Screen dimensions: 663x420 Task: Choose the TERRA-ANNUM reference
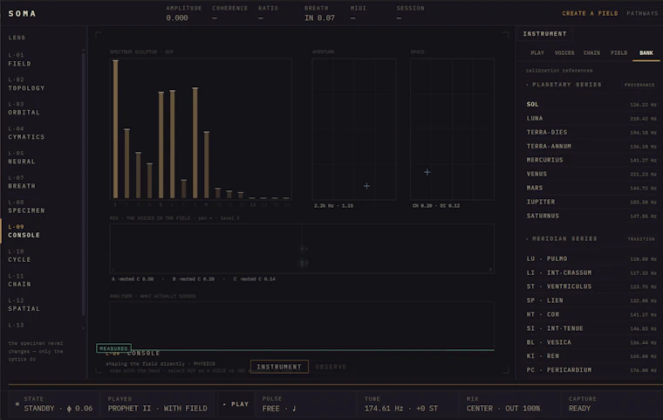(591, 147)
